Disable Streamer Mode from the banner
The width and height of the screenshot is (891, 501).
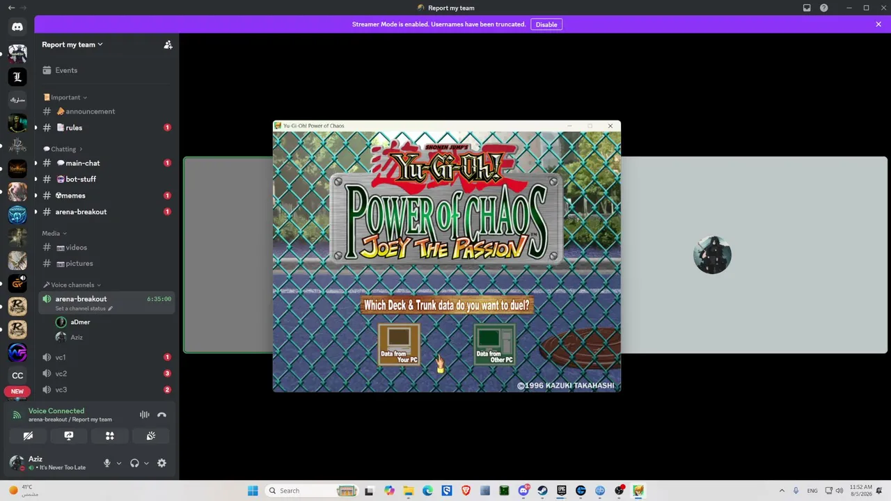[x=546, y=24]
